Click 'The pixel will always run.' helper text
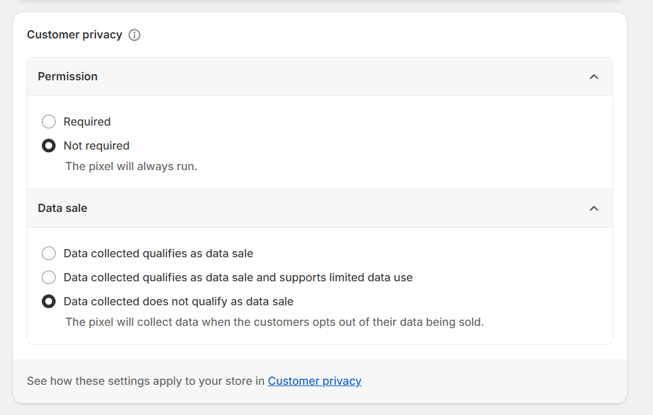The width and height of the screenshot is (653, 415). (131, 166)
